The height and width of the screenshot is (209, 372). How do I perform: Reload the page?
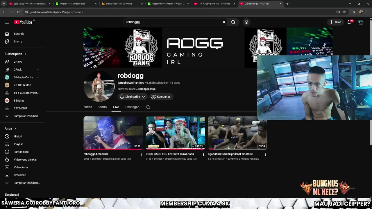click(18, 12)
